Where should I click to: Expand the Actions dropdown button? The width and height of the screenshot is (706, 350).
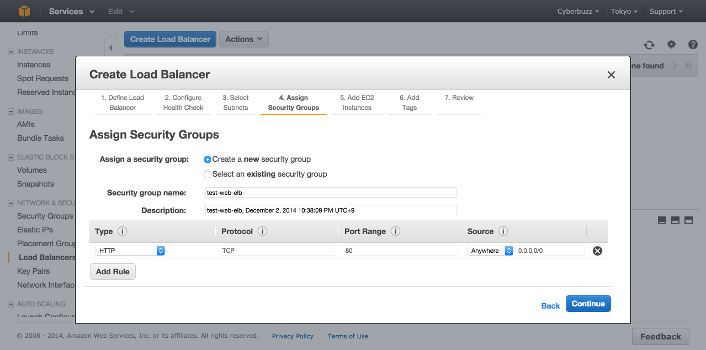[244, 39]
